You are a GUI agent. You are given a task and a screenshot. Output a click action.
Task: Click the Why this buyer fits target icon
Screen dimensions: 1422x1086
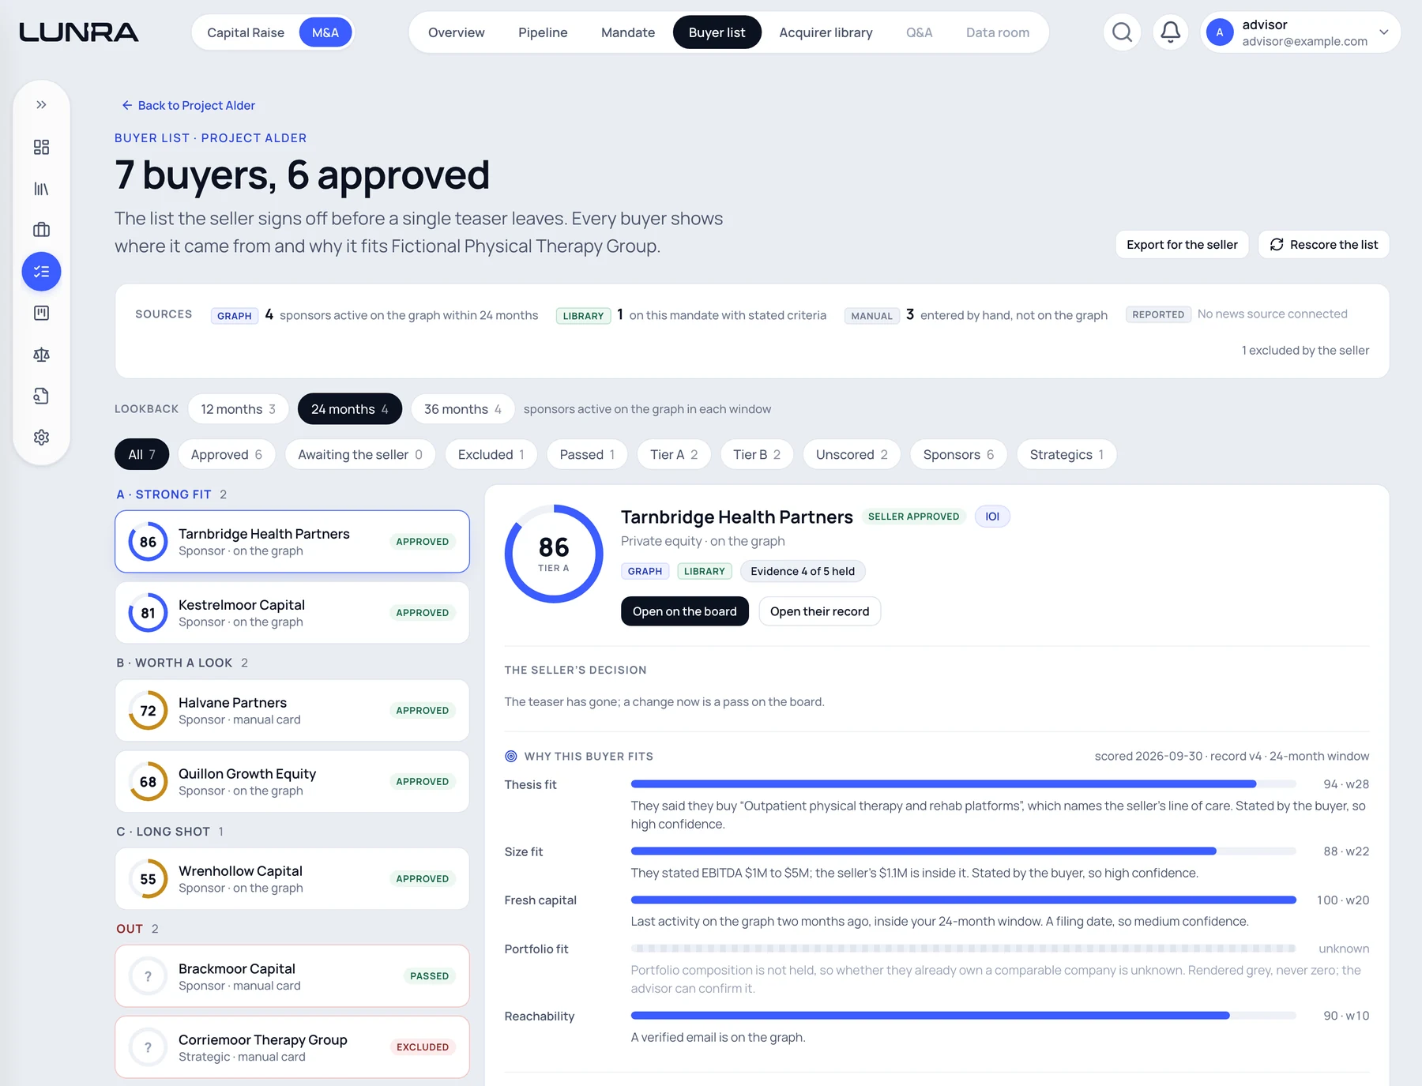pyautogui.click(x=511, y=756)
